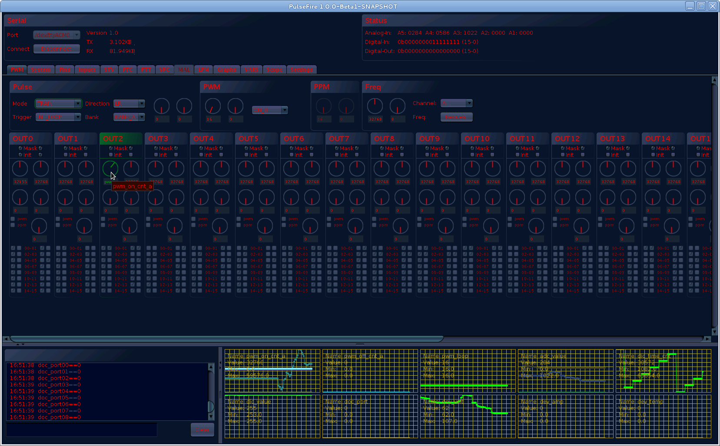The width and height of the screenshot is (720, 446).
Task: Open the Pulse Mode dropdown
Action: (58, 103)
